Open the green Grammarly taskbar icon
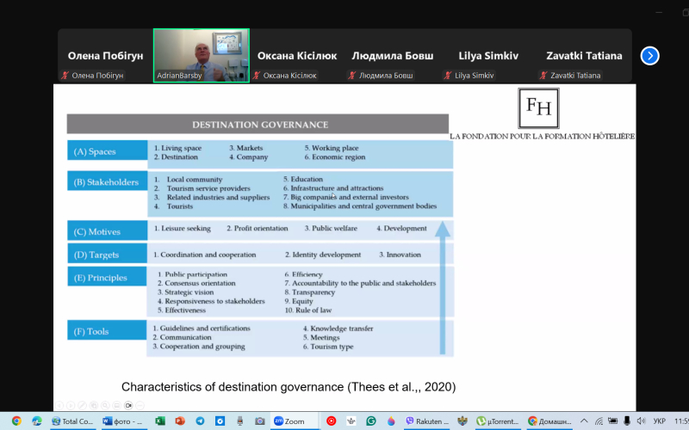689x430 pixels. pyautogui.click(x=371, y=421)
